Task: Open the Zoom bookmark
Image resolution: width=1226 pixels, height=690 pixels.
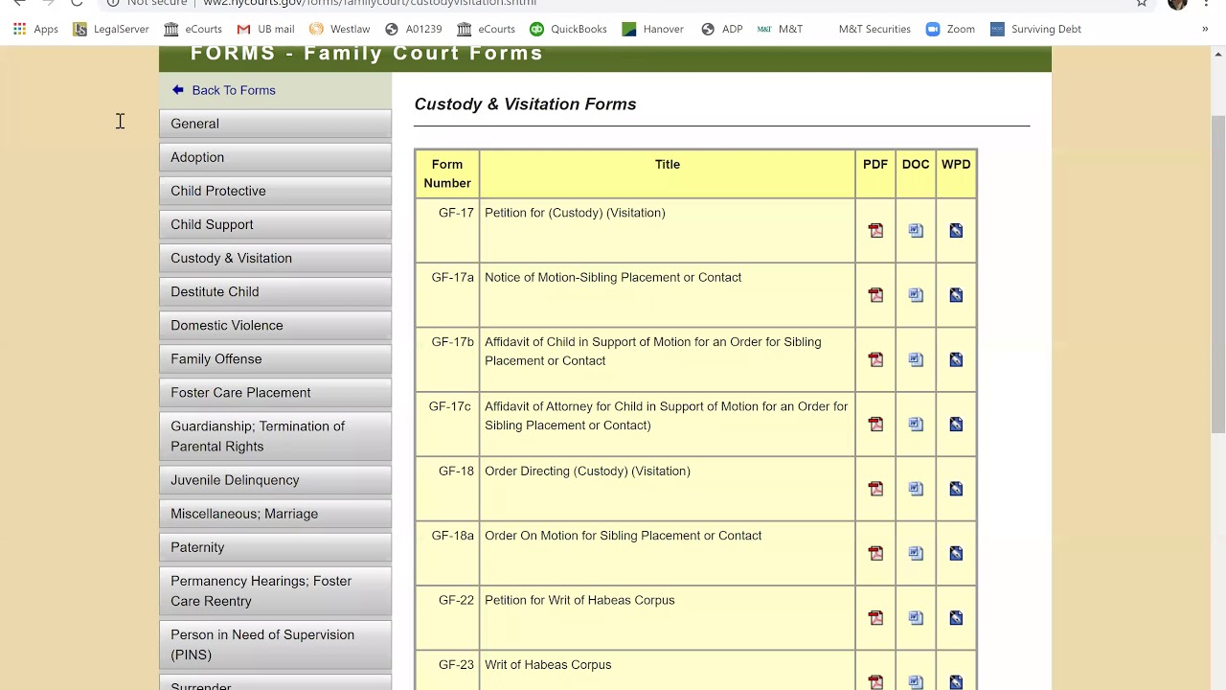Action: pyautogui.click(x=950, y=29)
